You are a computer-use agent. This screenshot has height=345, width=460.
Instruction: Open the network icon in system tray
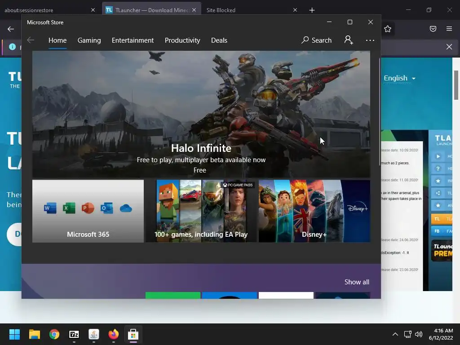pos(407,334)
